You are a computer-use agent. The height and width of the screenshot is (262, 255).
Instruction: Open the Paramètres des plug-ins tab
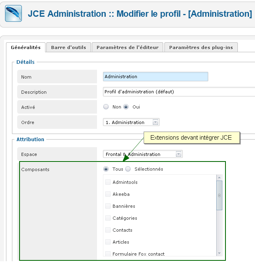[201, 47]
